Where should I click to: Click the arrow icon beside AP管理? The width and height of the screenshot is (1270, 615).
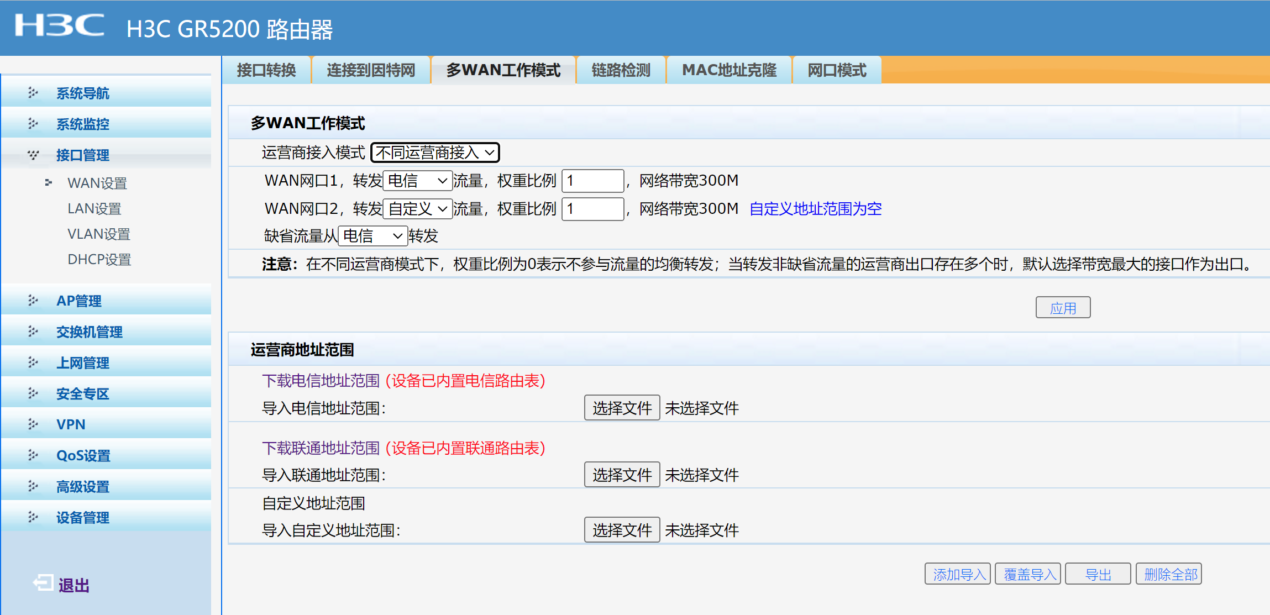tap(33, 301)
